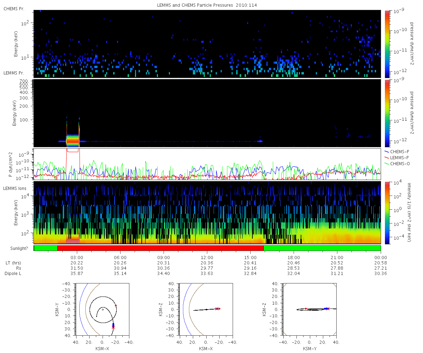Click the saturated red pressure burst in the LEMMS panel
423x353 pixels.
tap(73, 140)
